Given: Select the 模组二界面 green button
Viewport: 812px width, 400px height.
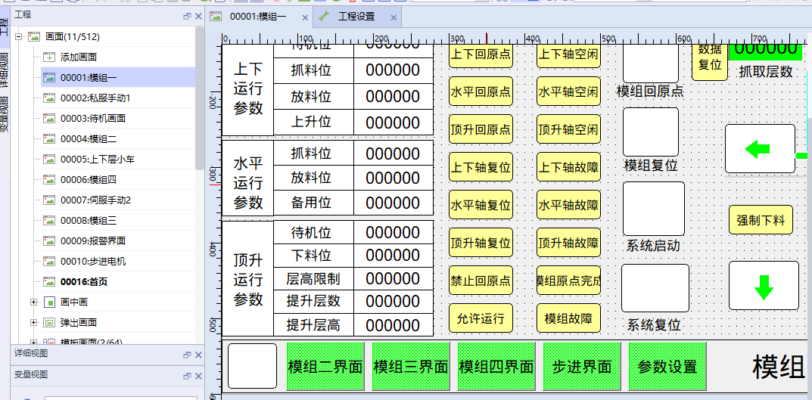Looking at the screenshot, I should click(325, 367).
